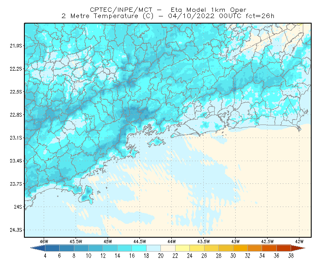Click the latitude label '22.8S'
This screenshot has height=260, width=336.
pyautogui.click(x=16, y=115)
